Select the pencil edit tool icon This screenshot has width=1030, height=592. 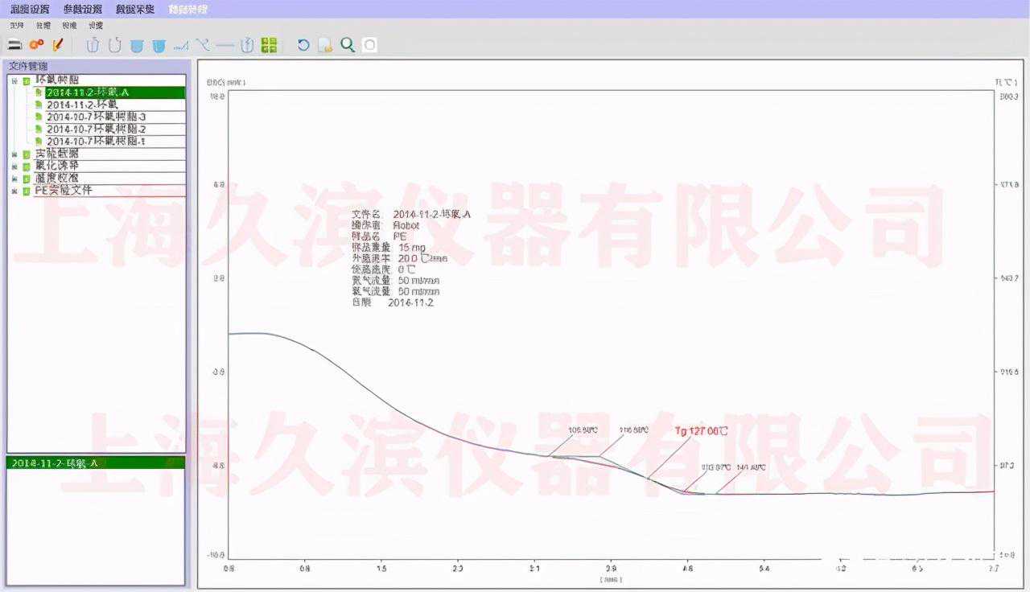click(57, 45)
